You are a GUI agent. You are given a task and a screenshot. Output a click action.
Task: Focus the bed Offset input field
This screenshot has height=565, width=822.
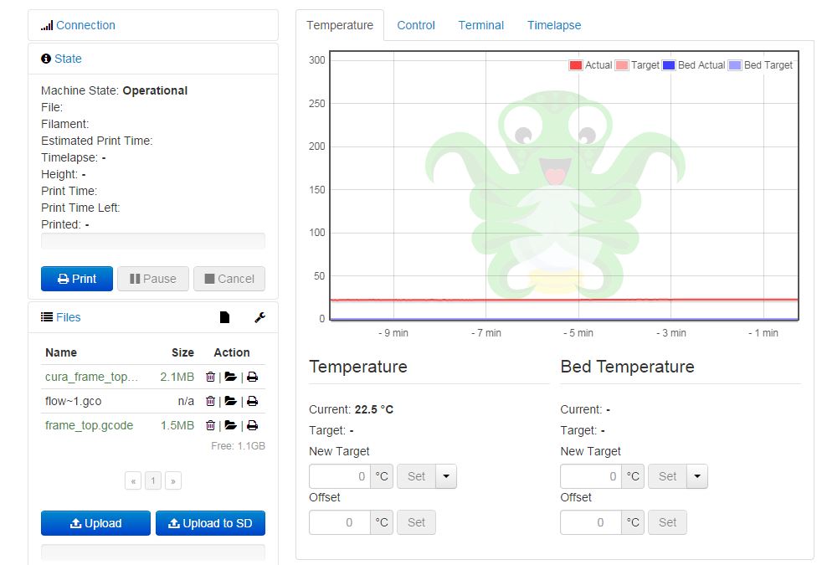click(591, 522)
